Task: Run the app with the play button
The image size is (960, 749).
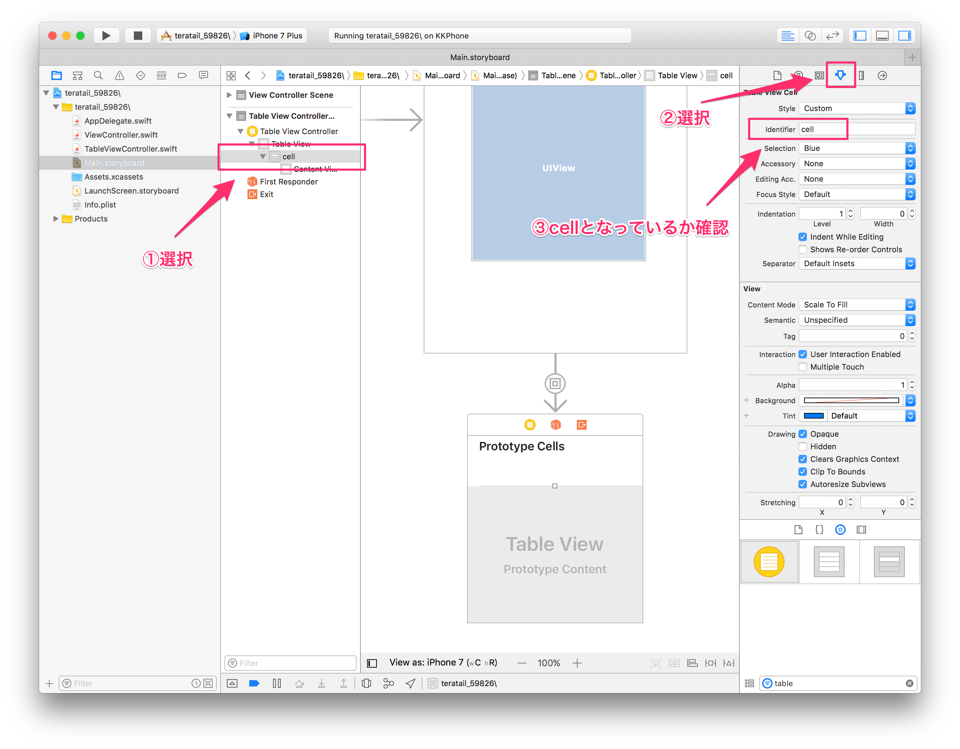Action: [106, 36]
